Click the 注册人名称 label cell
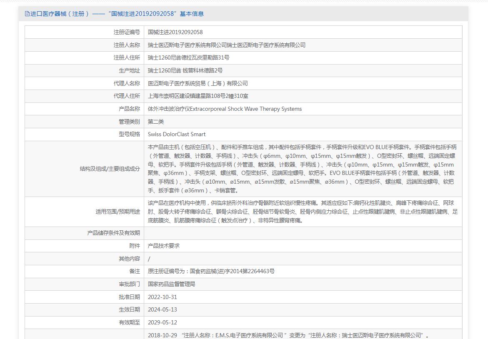The width and height of the screenshot is (488, 339). click(127, 45)
